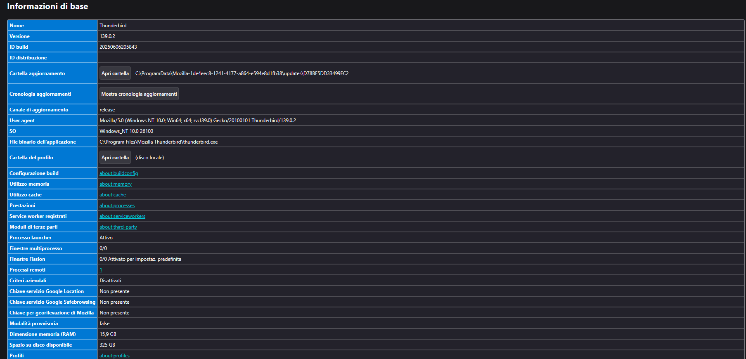Click the Processi remoti link value 1
The height and width of the screenshot is (359, 746).
click(101, 270)
